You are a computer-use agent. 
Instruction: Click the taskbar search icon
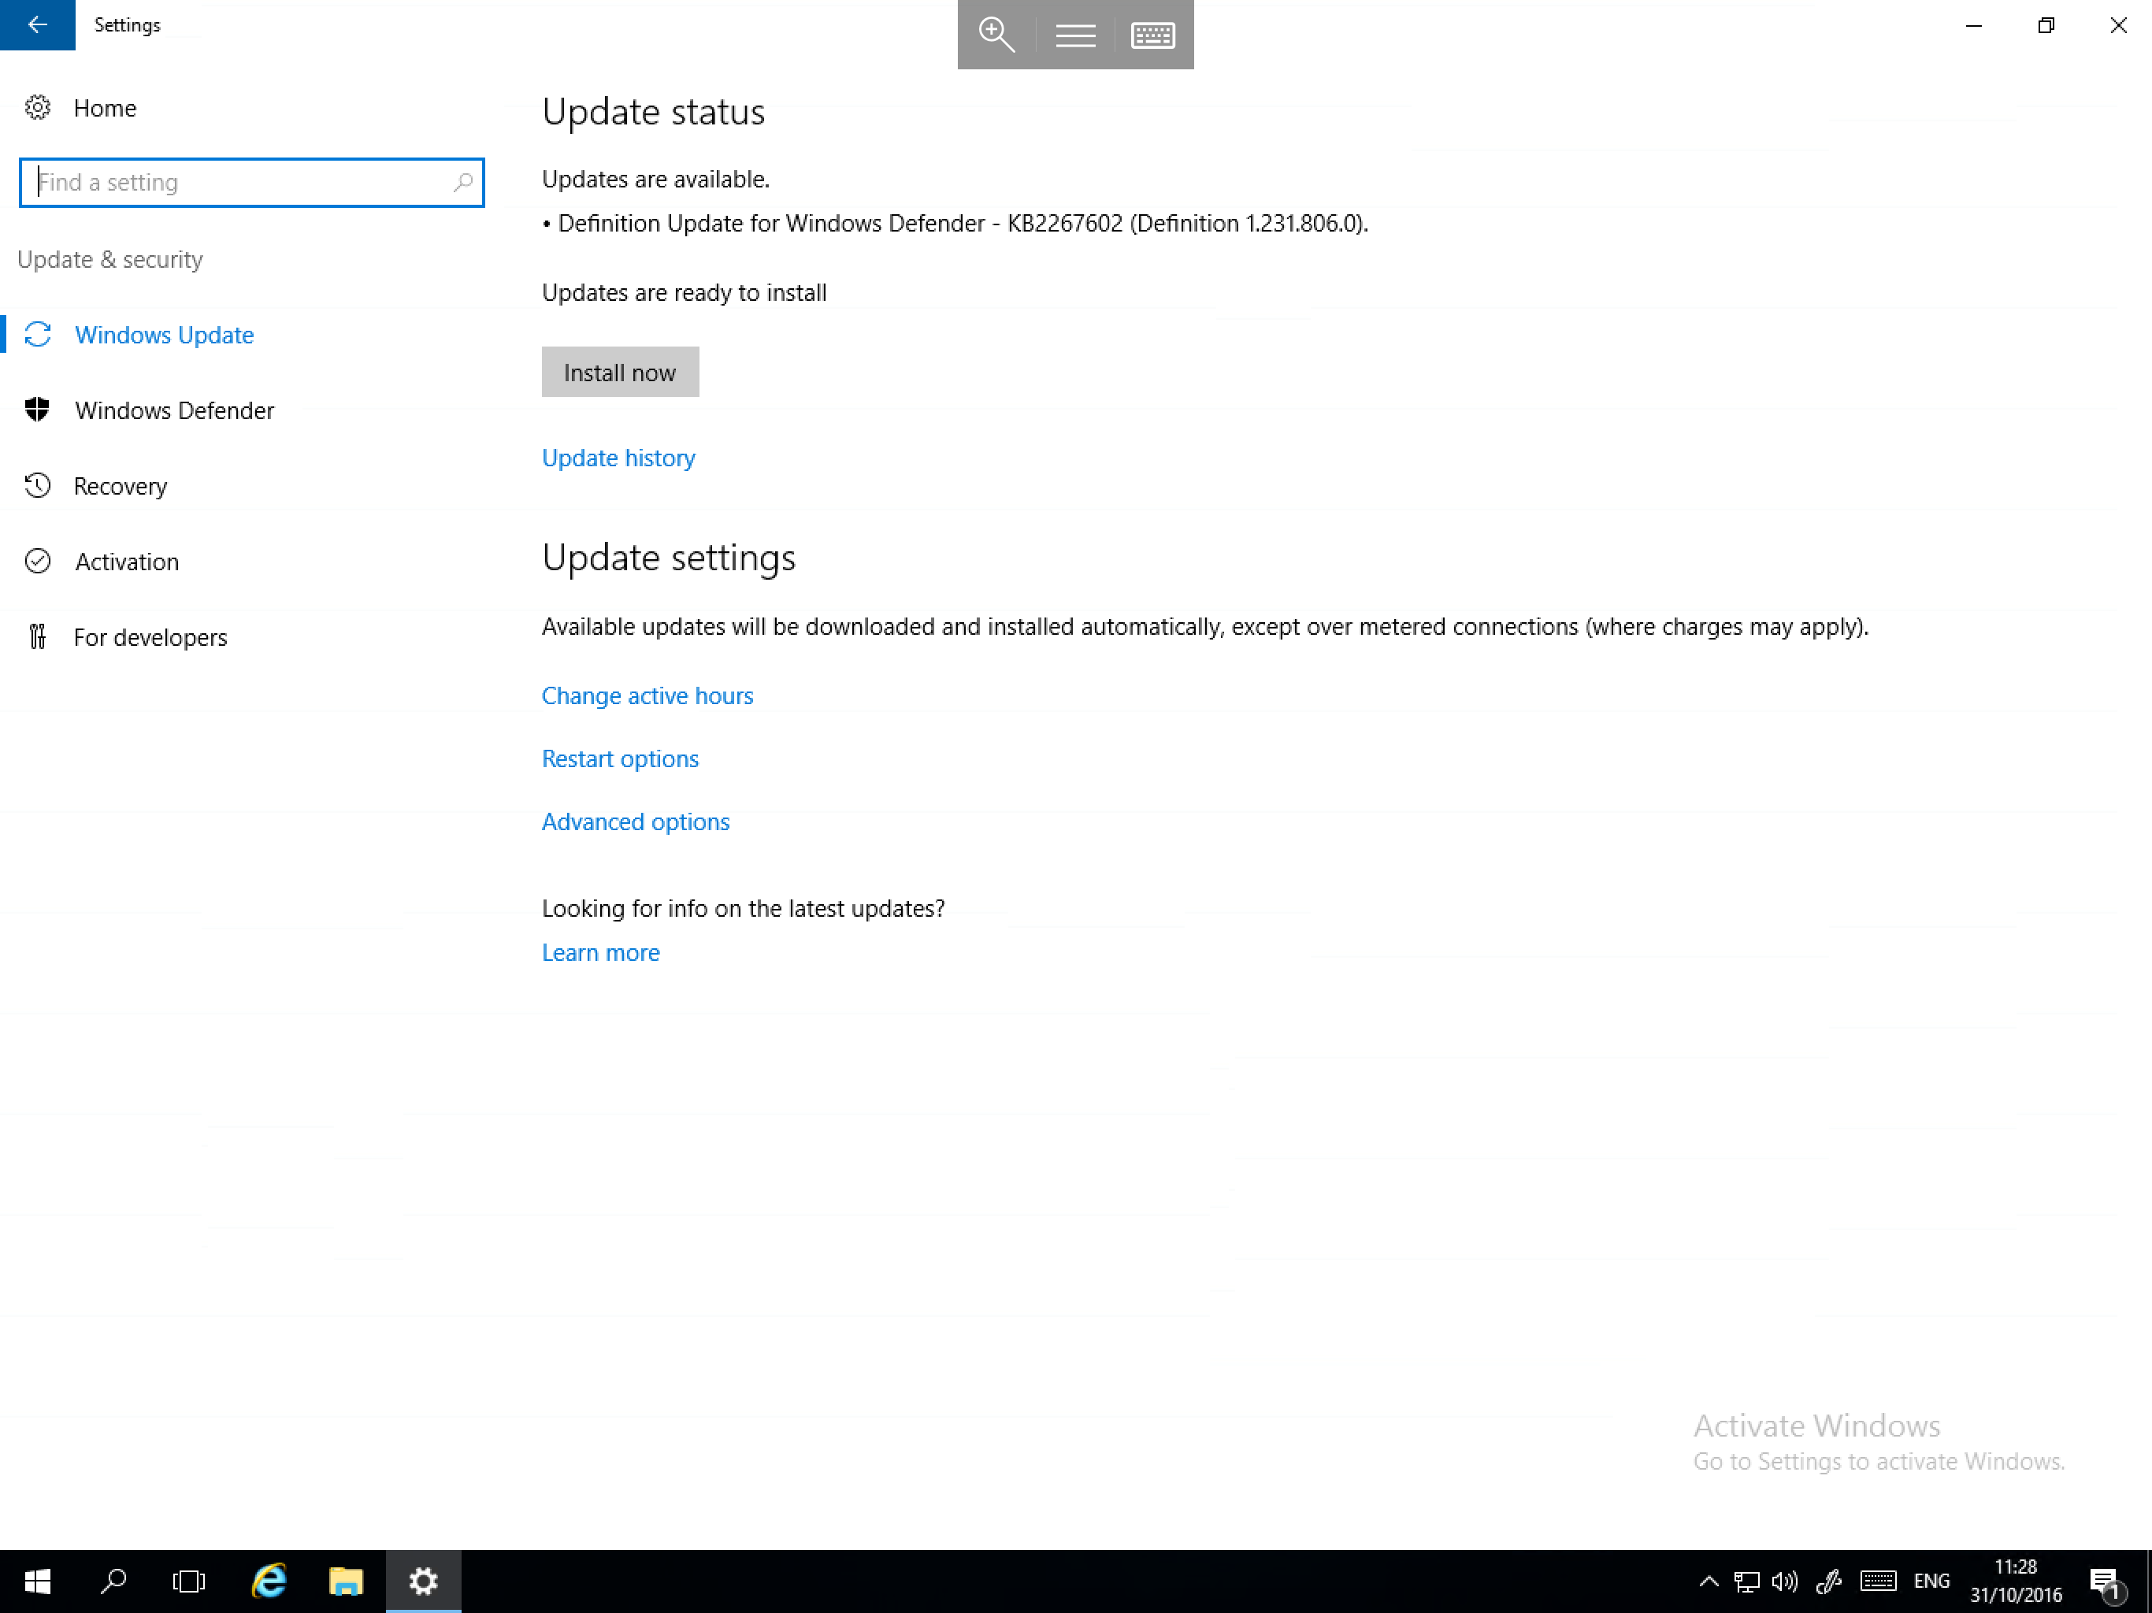(114, 1581)
